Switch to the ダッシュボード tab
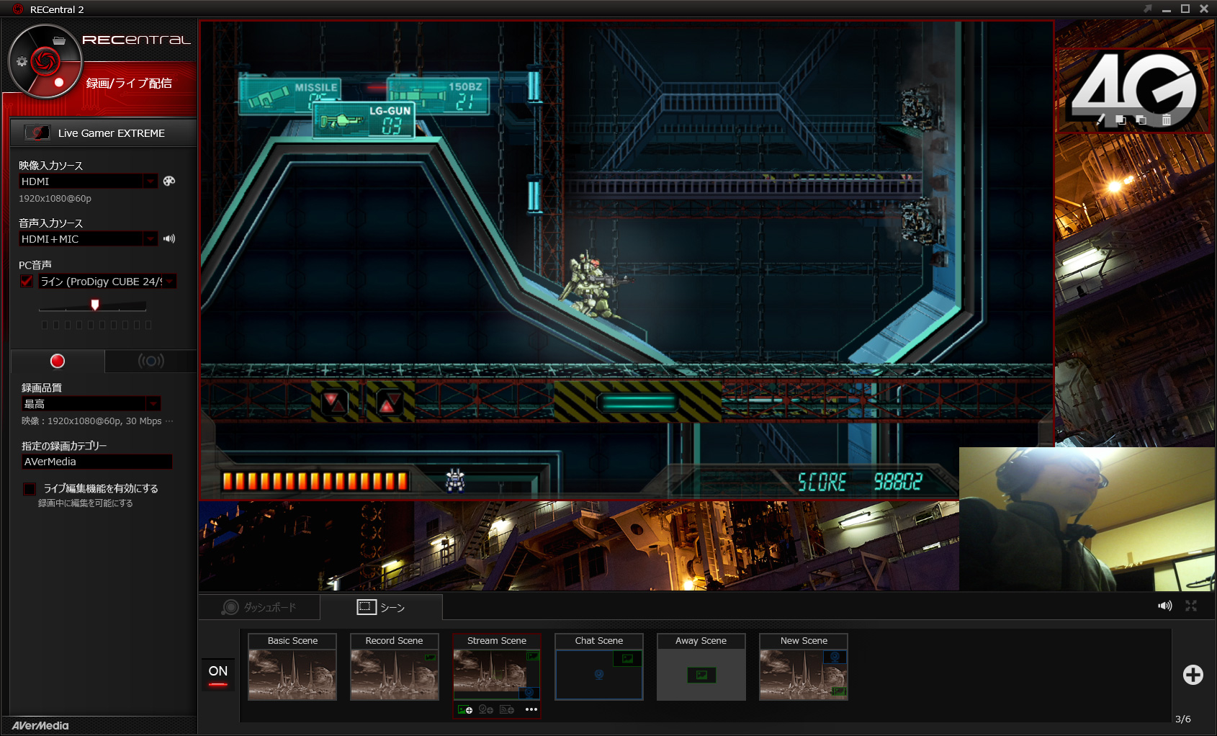This screenshot has width=1217, height=736. 259,607
